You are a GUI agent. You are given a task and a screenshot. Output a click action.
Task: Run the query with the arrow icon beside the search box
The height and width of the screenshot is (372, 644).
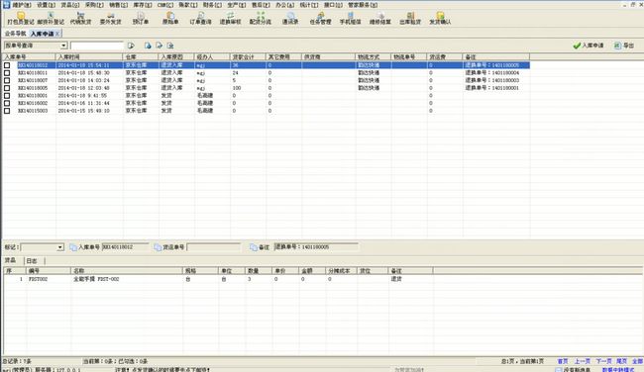coord(131,46)
